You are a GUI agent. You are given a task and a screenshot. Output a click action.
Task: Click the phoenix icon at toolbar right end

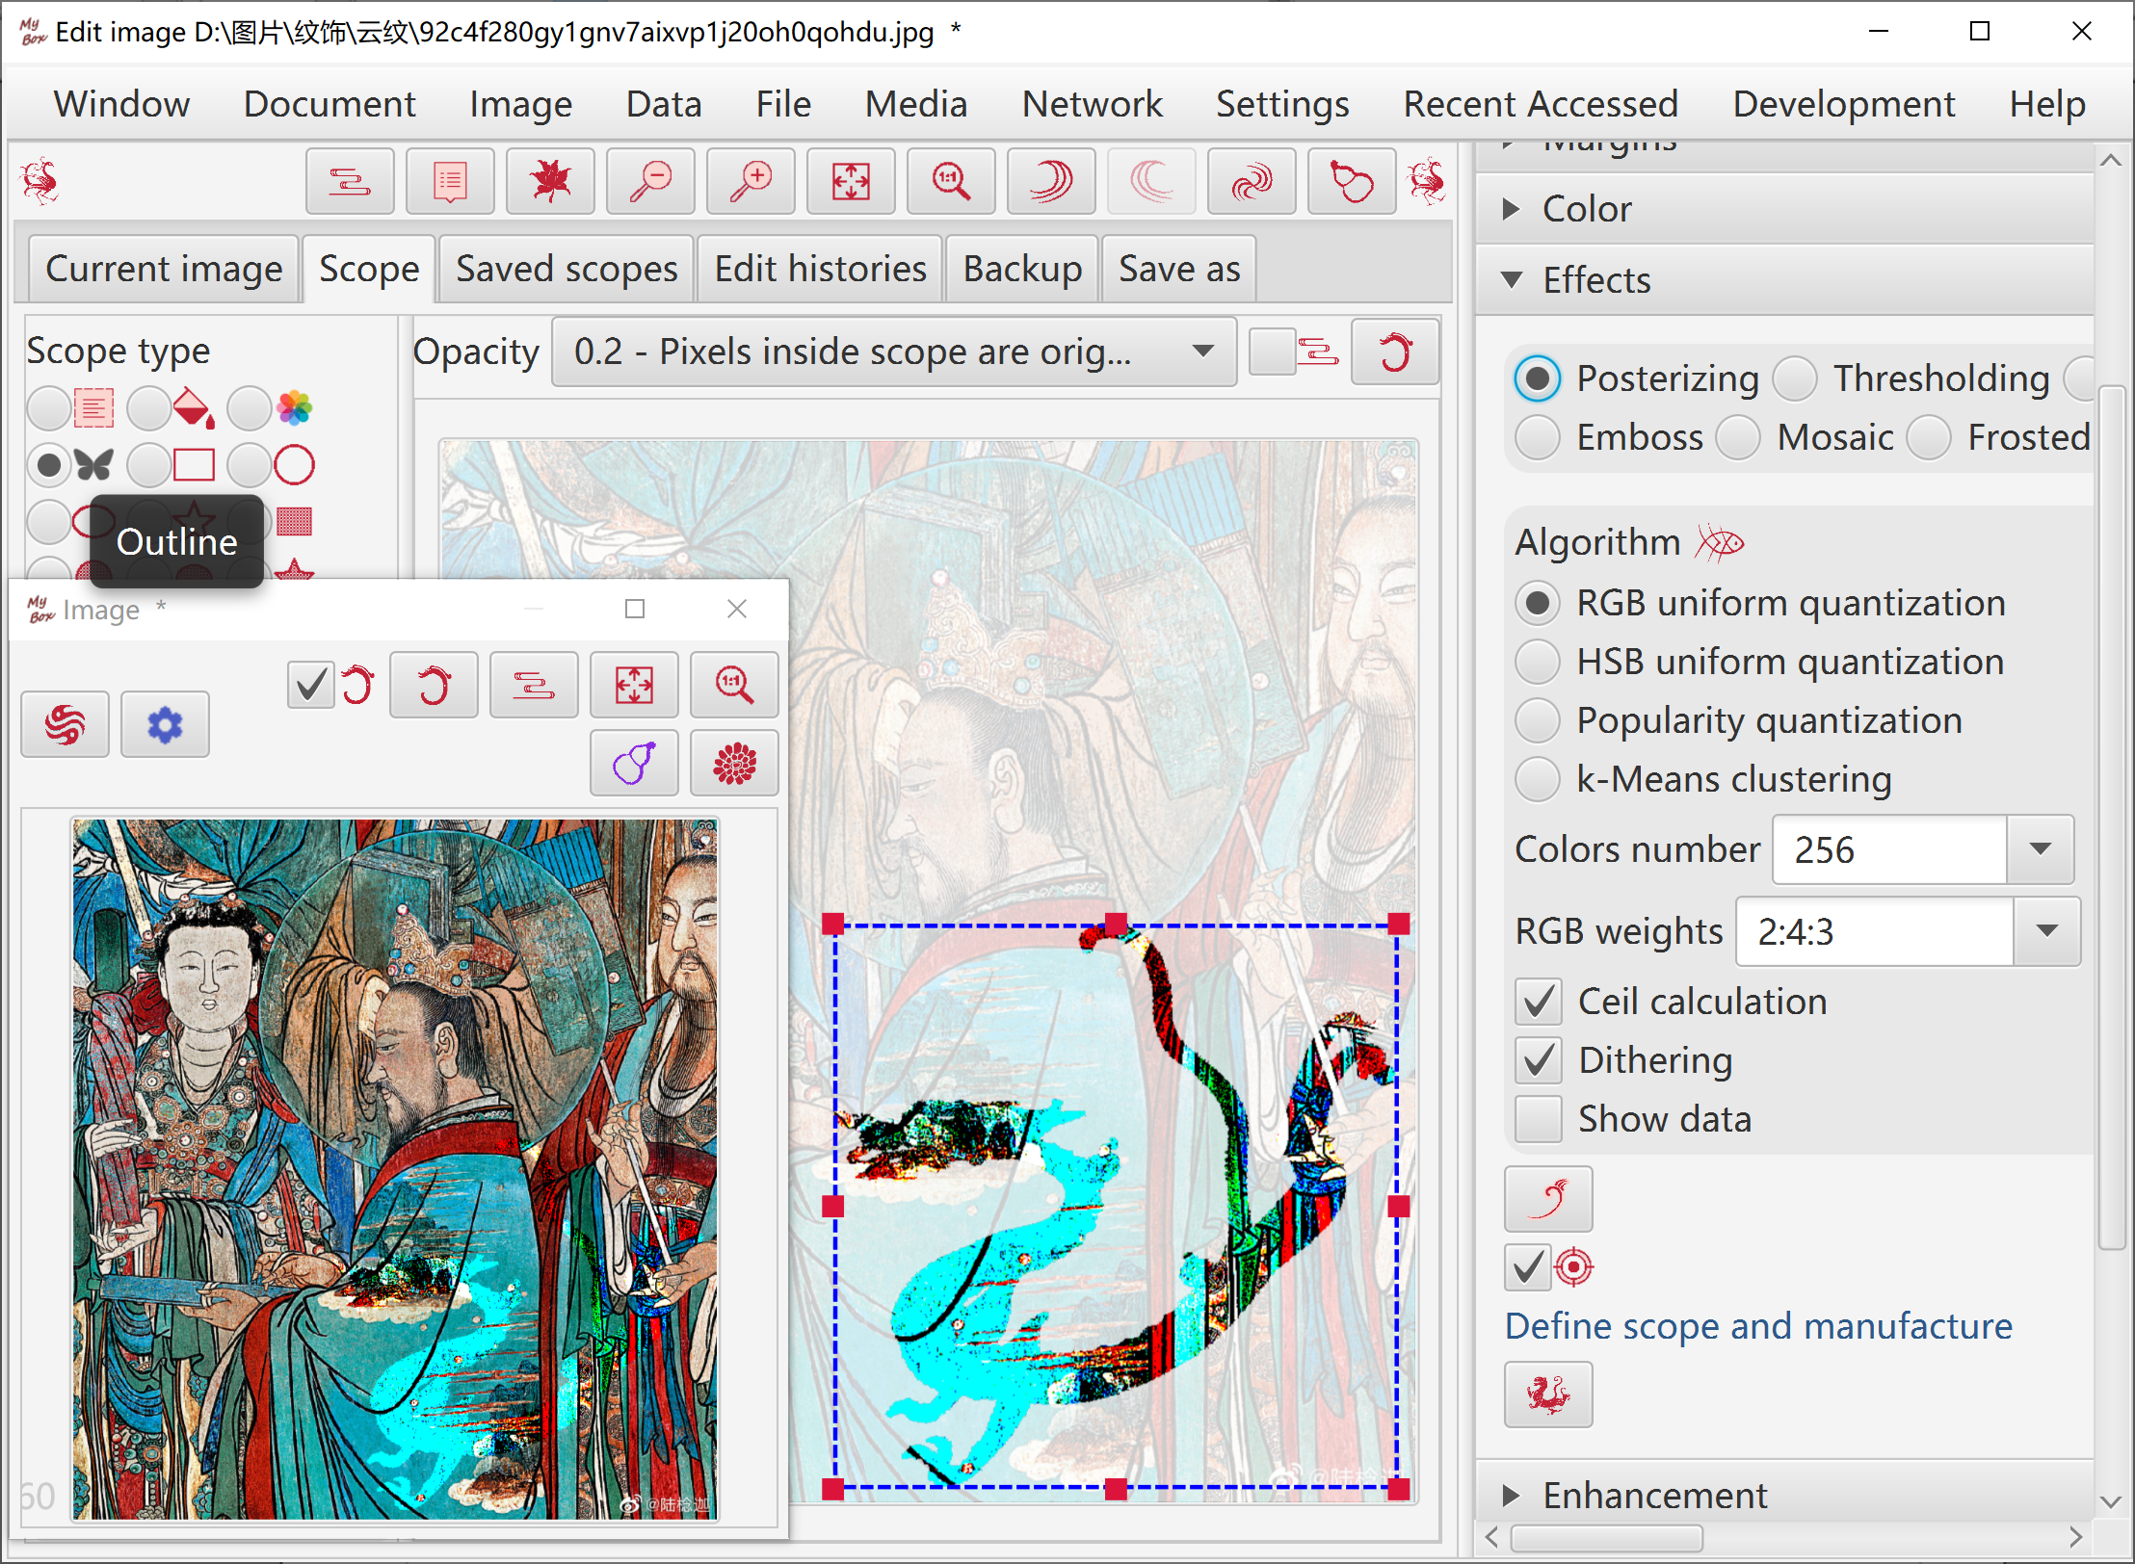click(x=1427, y=181)
